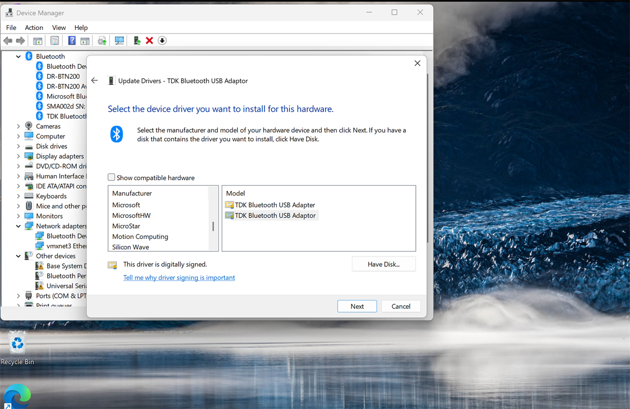The width and height of the screenshot is (630, 409).
Task: Click the black down-arrow Disable device icon
Action: tap(162, 41)
